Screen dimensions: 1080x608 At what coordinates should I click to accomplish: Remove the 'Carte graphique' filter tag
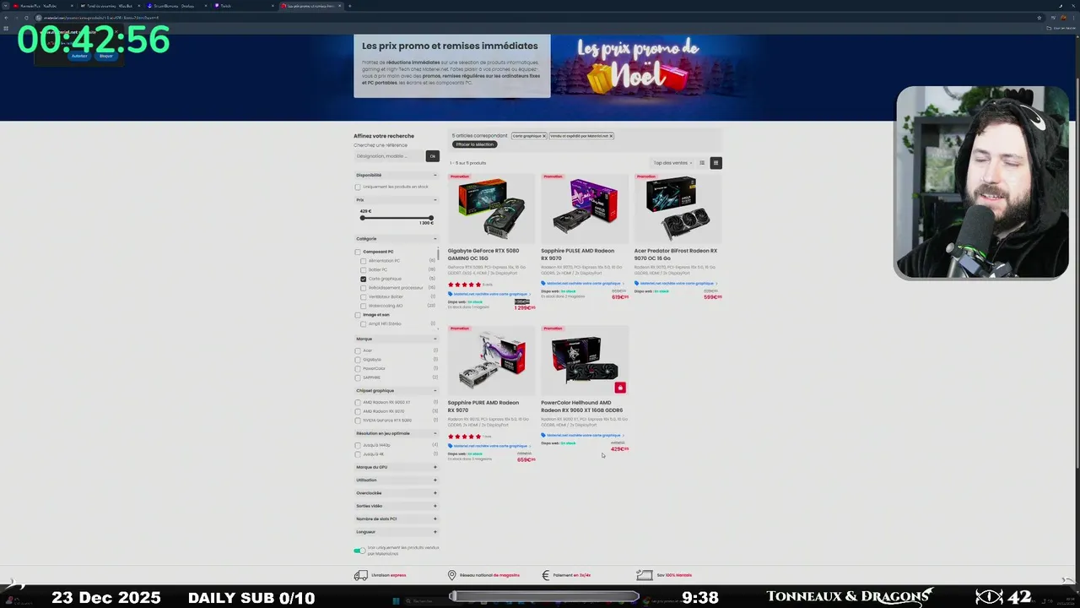tap(544, 136)
